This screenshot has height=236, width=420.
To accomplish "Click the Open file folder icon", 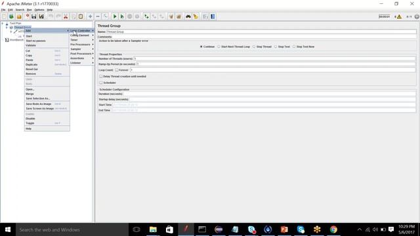I will pyautogui.click(x=19, y=16).
